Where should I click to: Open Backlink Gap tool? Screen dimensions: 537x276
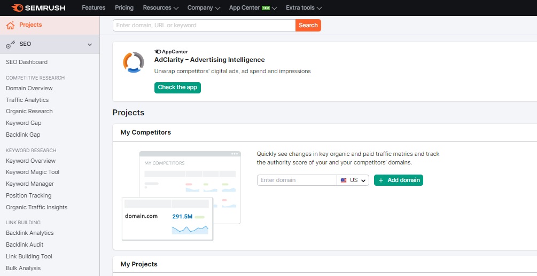click(23, 135)
